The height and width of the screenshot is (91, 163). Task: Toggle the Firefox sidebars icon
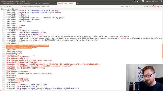pyautogui.click(x=147, y=7)
